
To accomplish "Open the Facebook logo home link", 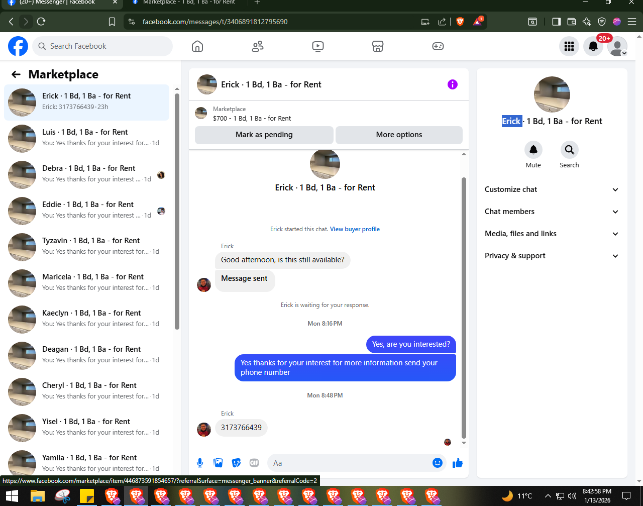I will (x=18, y=46).
